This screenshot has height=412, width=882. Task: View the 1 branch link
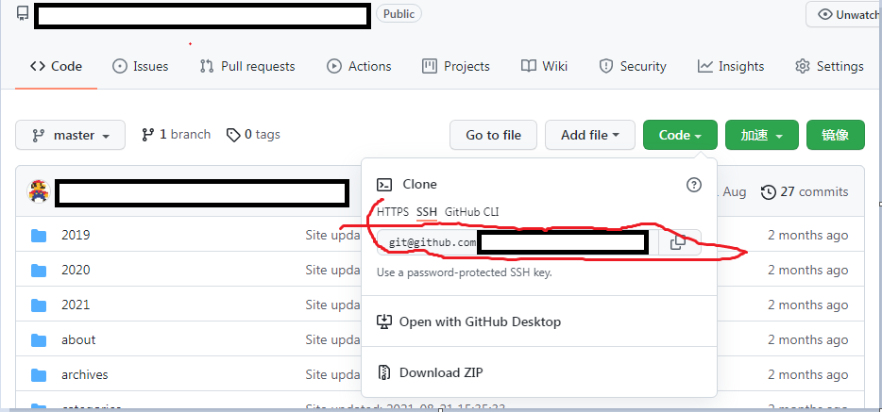[x=176, y=135]
